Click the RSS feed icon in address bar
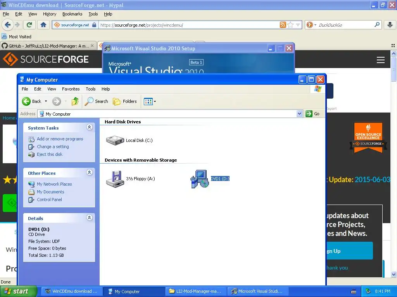397x297 pixels. coord(283,25)
